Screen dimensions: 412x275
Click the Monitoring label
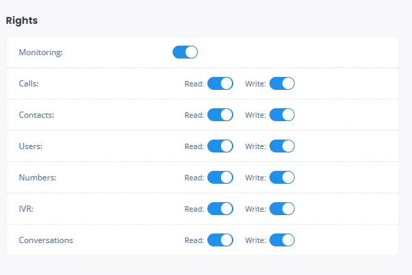[41, 52]
